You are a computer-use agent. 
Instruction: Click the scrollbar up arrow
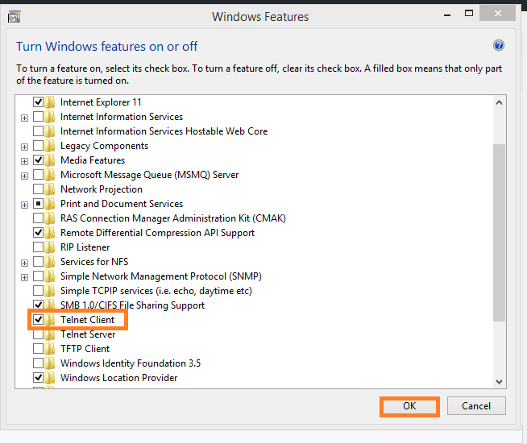(499, 102)
